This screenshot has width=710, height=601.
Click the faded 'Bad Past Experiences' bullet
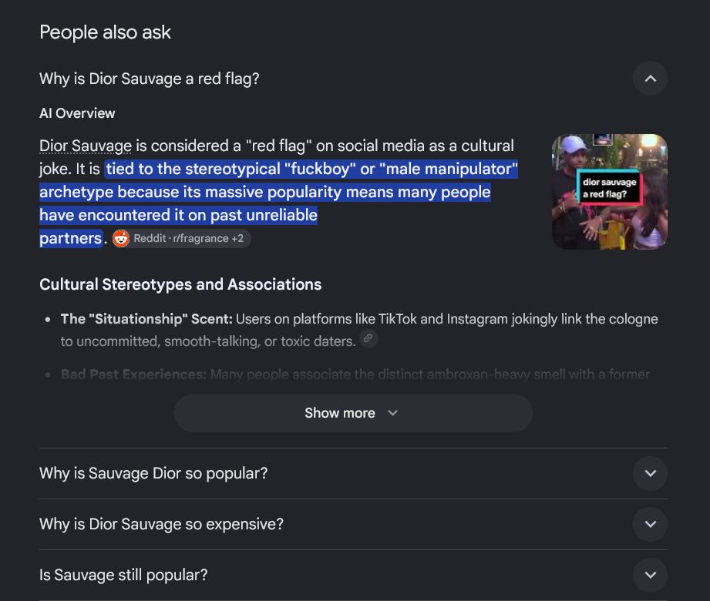click(133, 374)
